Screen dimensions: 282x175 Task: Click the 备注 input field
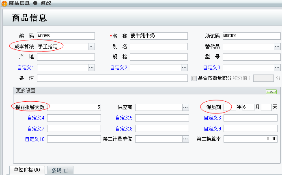pyautogui.click(x=112, y=78)
